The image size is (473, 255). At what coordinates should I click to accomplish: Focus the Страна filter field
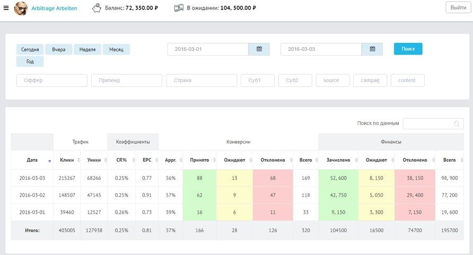[202, 81]
